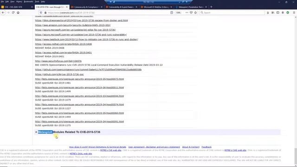
Task: Switch to the Metasploit Penetration Testing tab
Action: [191, 7]
